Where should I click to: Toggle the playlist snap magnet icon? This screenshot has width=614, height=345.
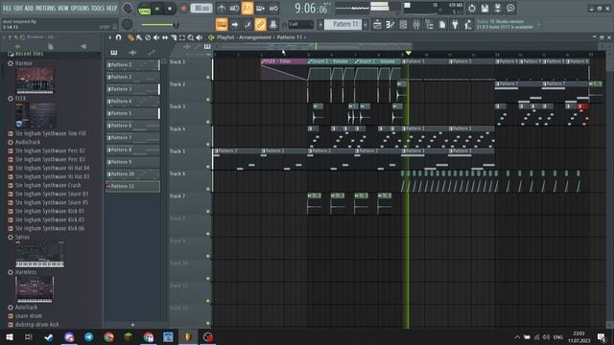118,37
